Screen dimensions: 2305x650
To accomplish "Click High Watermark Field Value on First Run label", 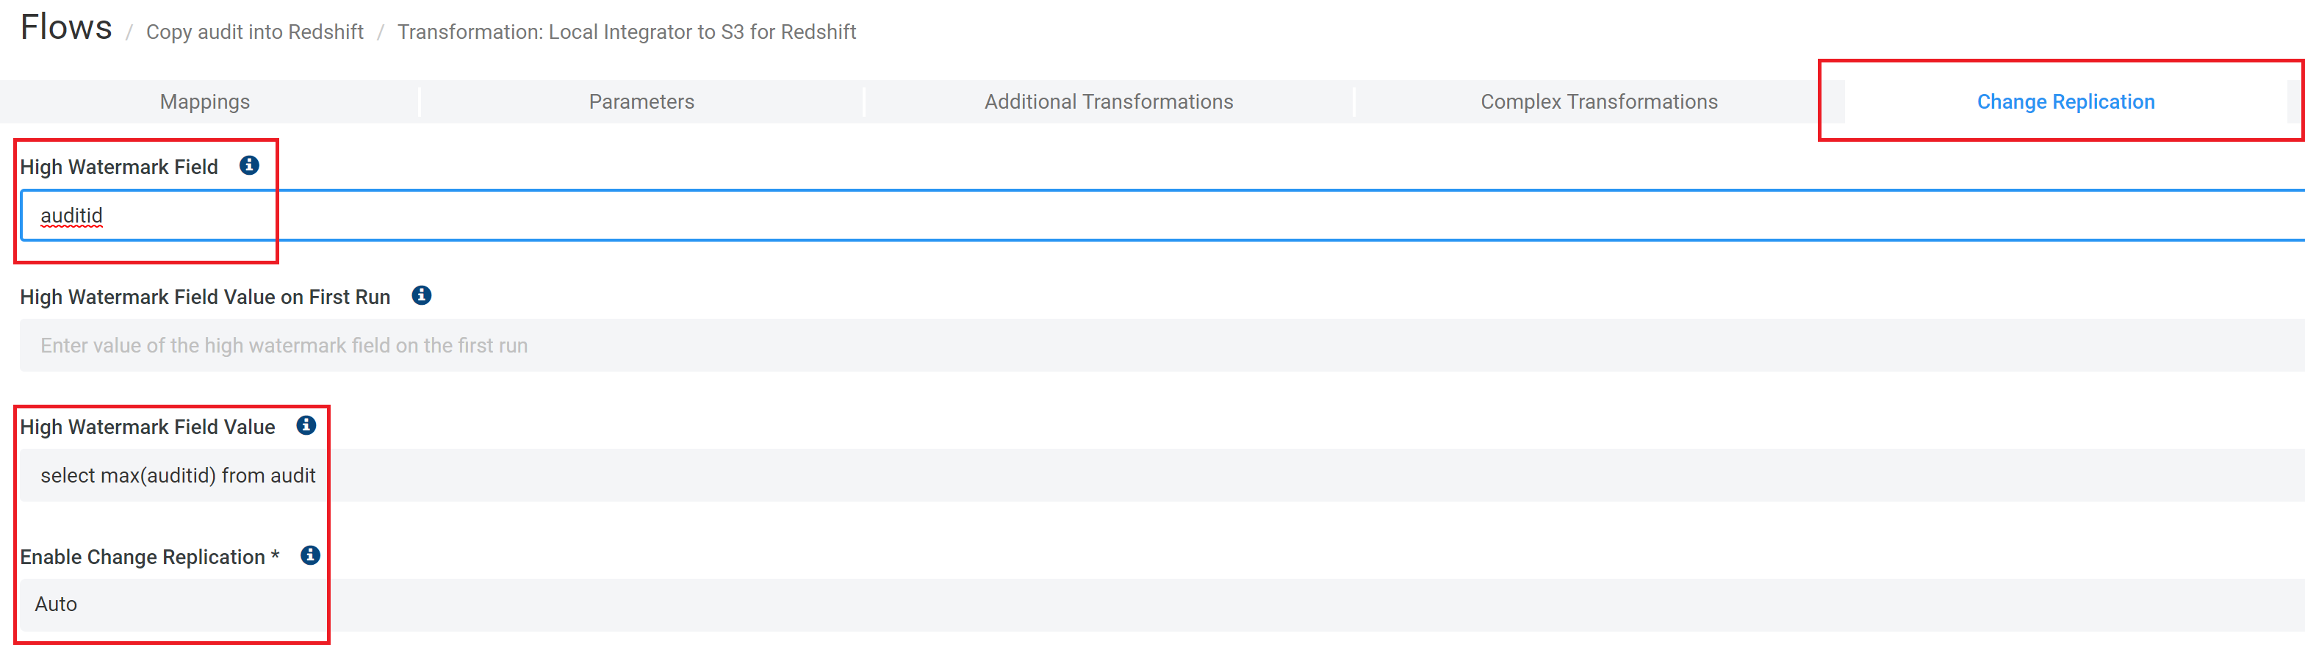I will click(x=205, y=297).
